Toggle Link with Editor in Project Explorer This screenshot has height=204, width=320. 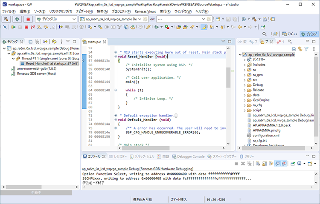tap(300, 49)
